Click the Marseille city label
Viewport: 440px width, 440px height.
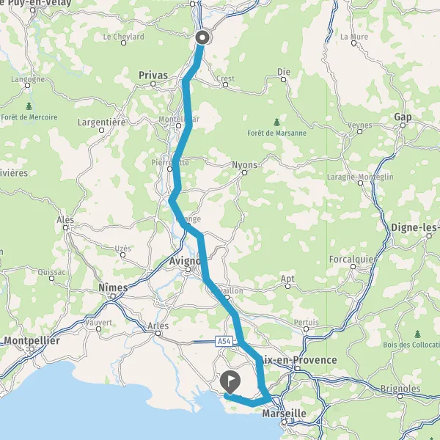(x=285, y=414)
